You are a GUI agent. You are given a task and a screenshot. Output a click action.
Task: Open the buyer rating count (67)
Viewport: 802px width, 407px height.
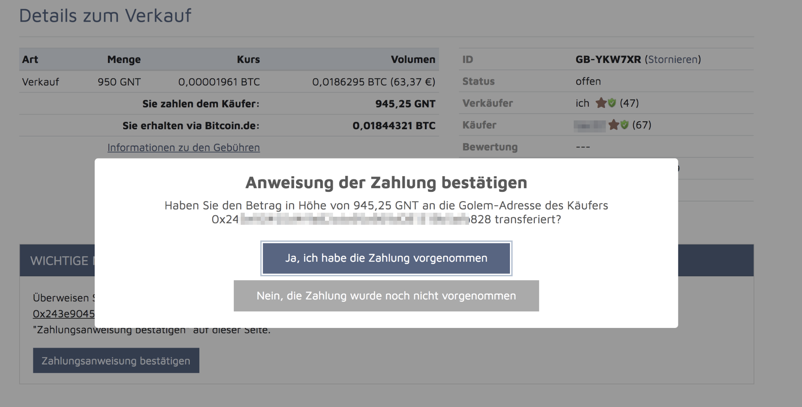[643, 125]
